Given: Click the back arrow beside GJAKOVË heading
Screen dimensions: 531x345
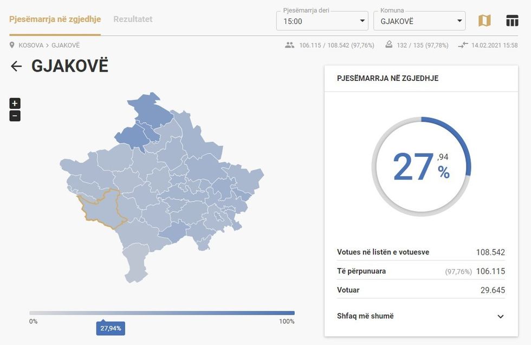Looking at the screenshot, I should coord(16,66).
